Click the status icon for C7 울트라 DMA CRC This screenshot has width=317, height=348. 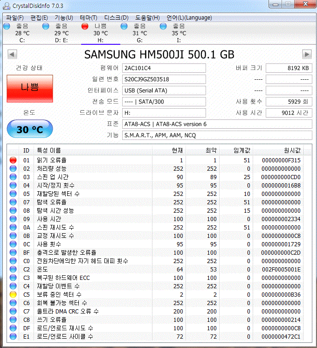pos(13,311)
